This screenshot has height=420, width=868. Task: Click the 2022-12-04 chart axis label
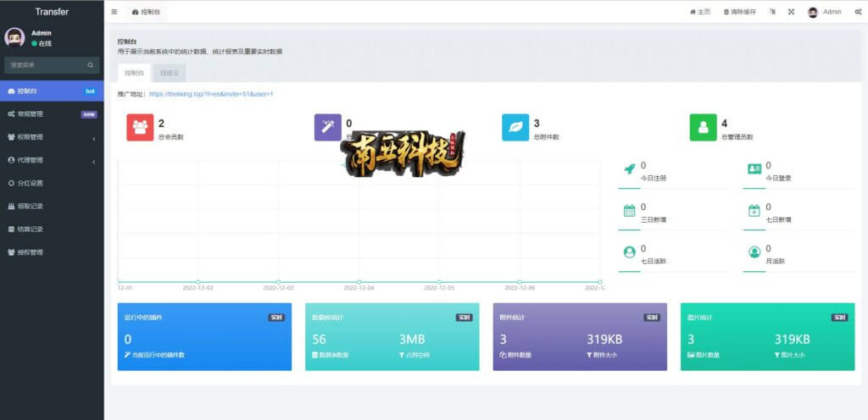pos(359,288)
